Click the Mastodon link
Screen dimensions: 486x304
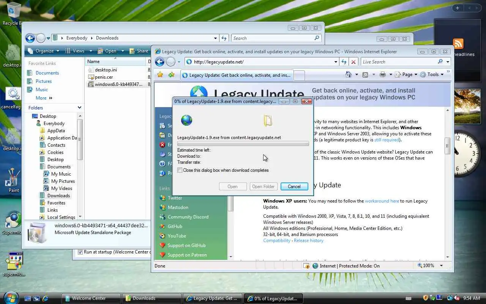pos(178,207)
